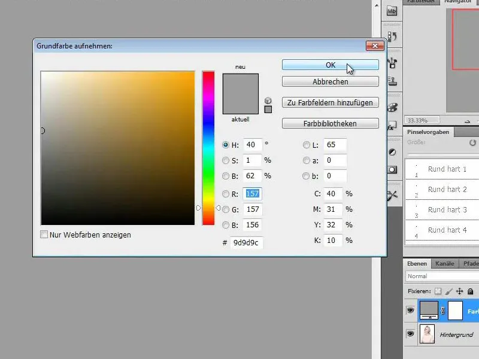Open the Swatches palette icon

(392, 107)
